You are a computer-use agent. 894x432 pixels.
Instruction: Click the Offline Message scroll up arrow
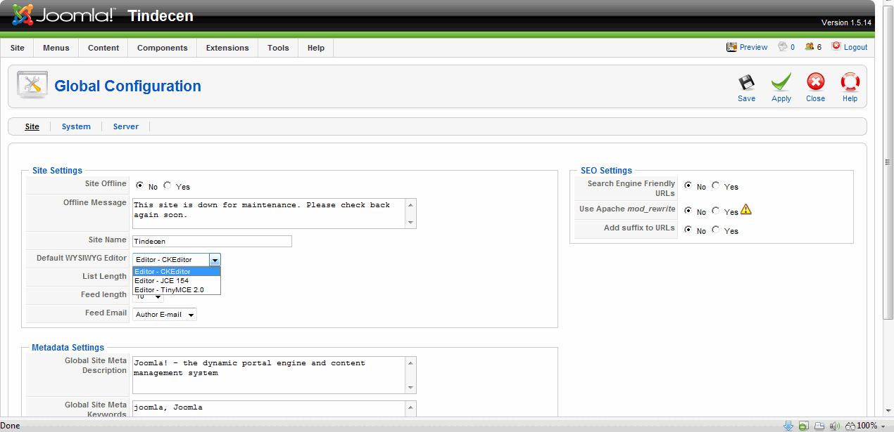point(411,205)
